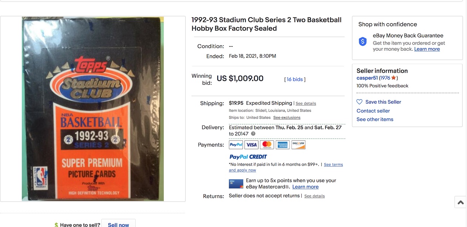Screen dimensions: 467x227
Task: Open seller profile casper51
Action: tap(367, 78)
